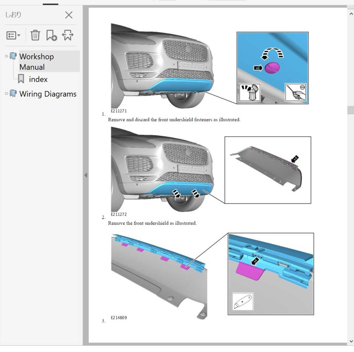Viewport: 354px width, 352px height.
Task: Expand the Wiring Diagrams tree node
Action: [x=6, y=94]
